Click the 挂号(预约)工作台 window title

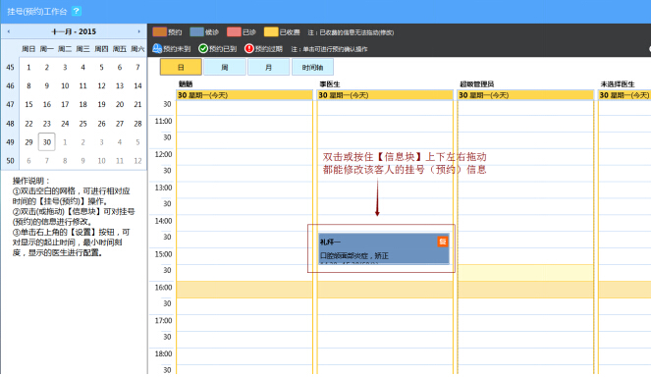37,11
